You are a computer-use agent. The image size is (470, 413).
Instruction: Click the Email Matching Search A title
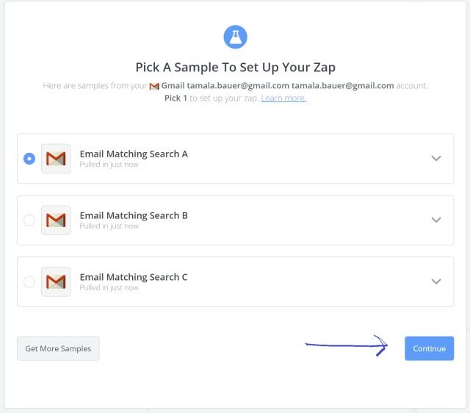coord(134,154)
